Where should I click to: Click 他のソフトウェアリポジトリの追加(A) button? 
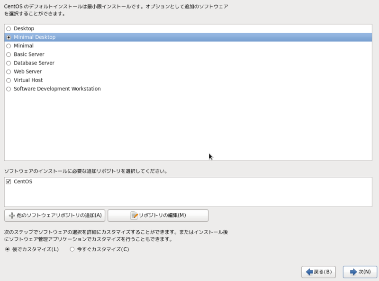click(54, 216)
